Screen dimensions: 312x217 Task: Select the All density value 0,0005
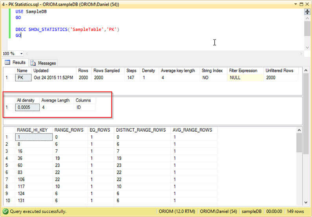(27, 107)
